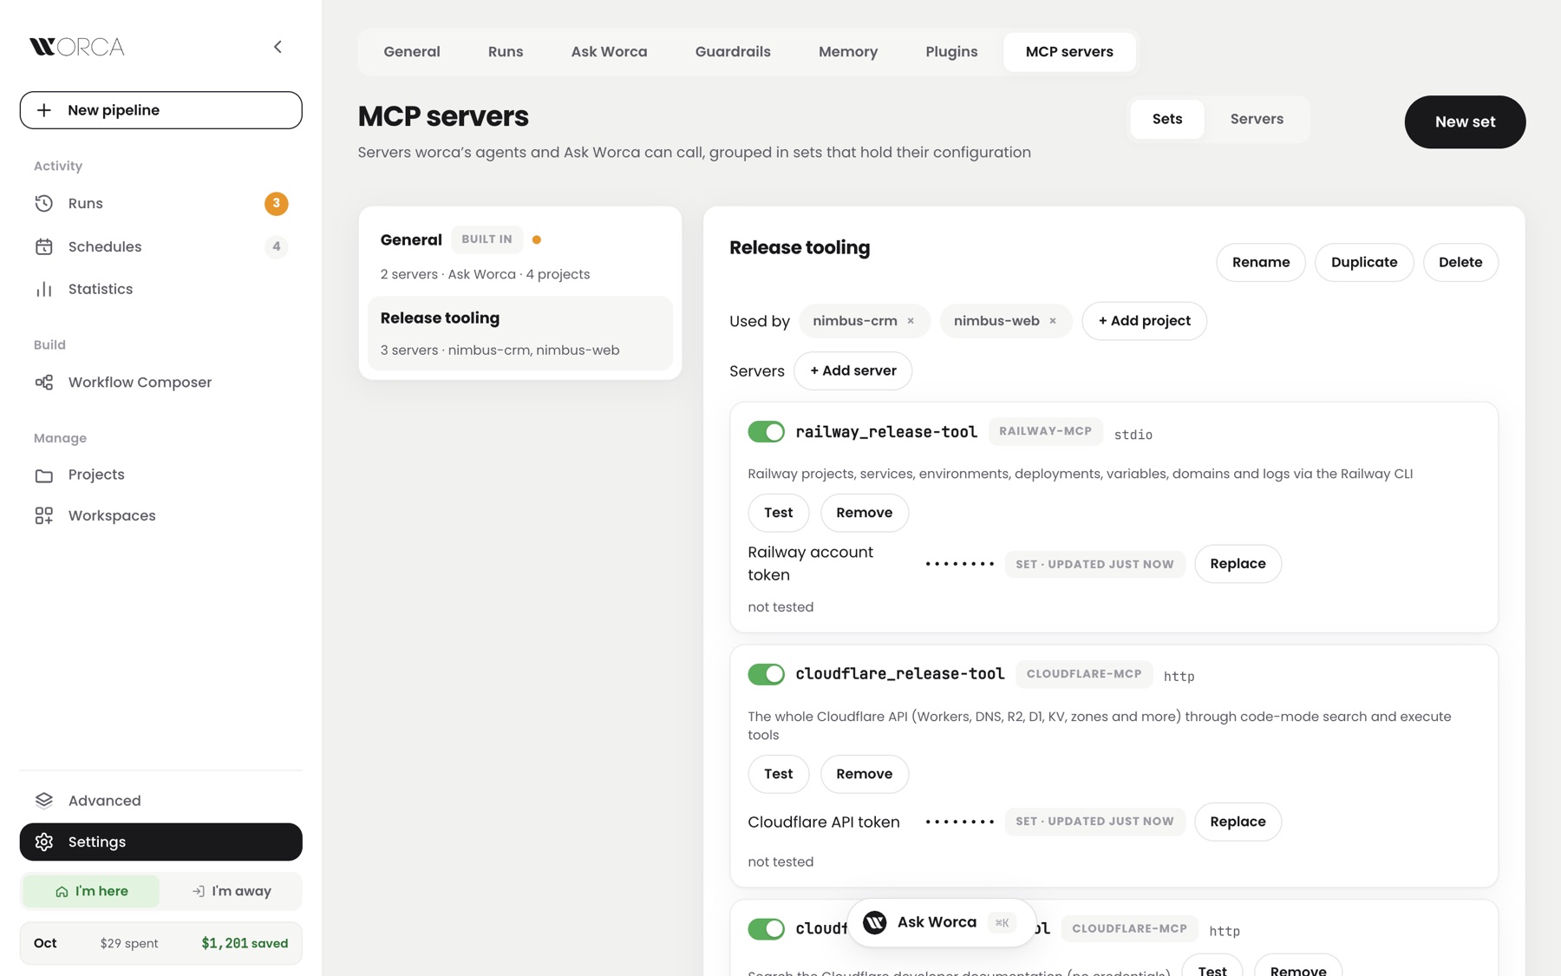This screenshot has height=976, width=1561.
Task: Delete the Release tooling set
Action: tap(1460, 262)
